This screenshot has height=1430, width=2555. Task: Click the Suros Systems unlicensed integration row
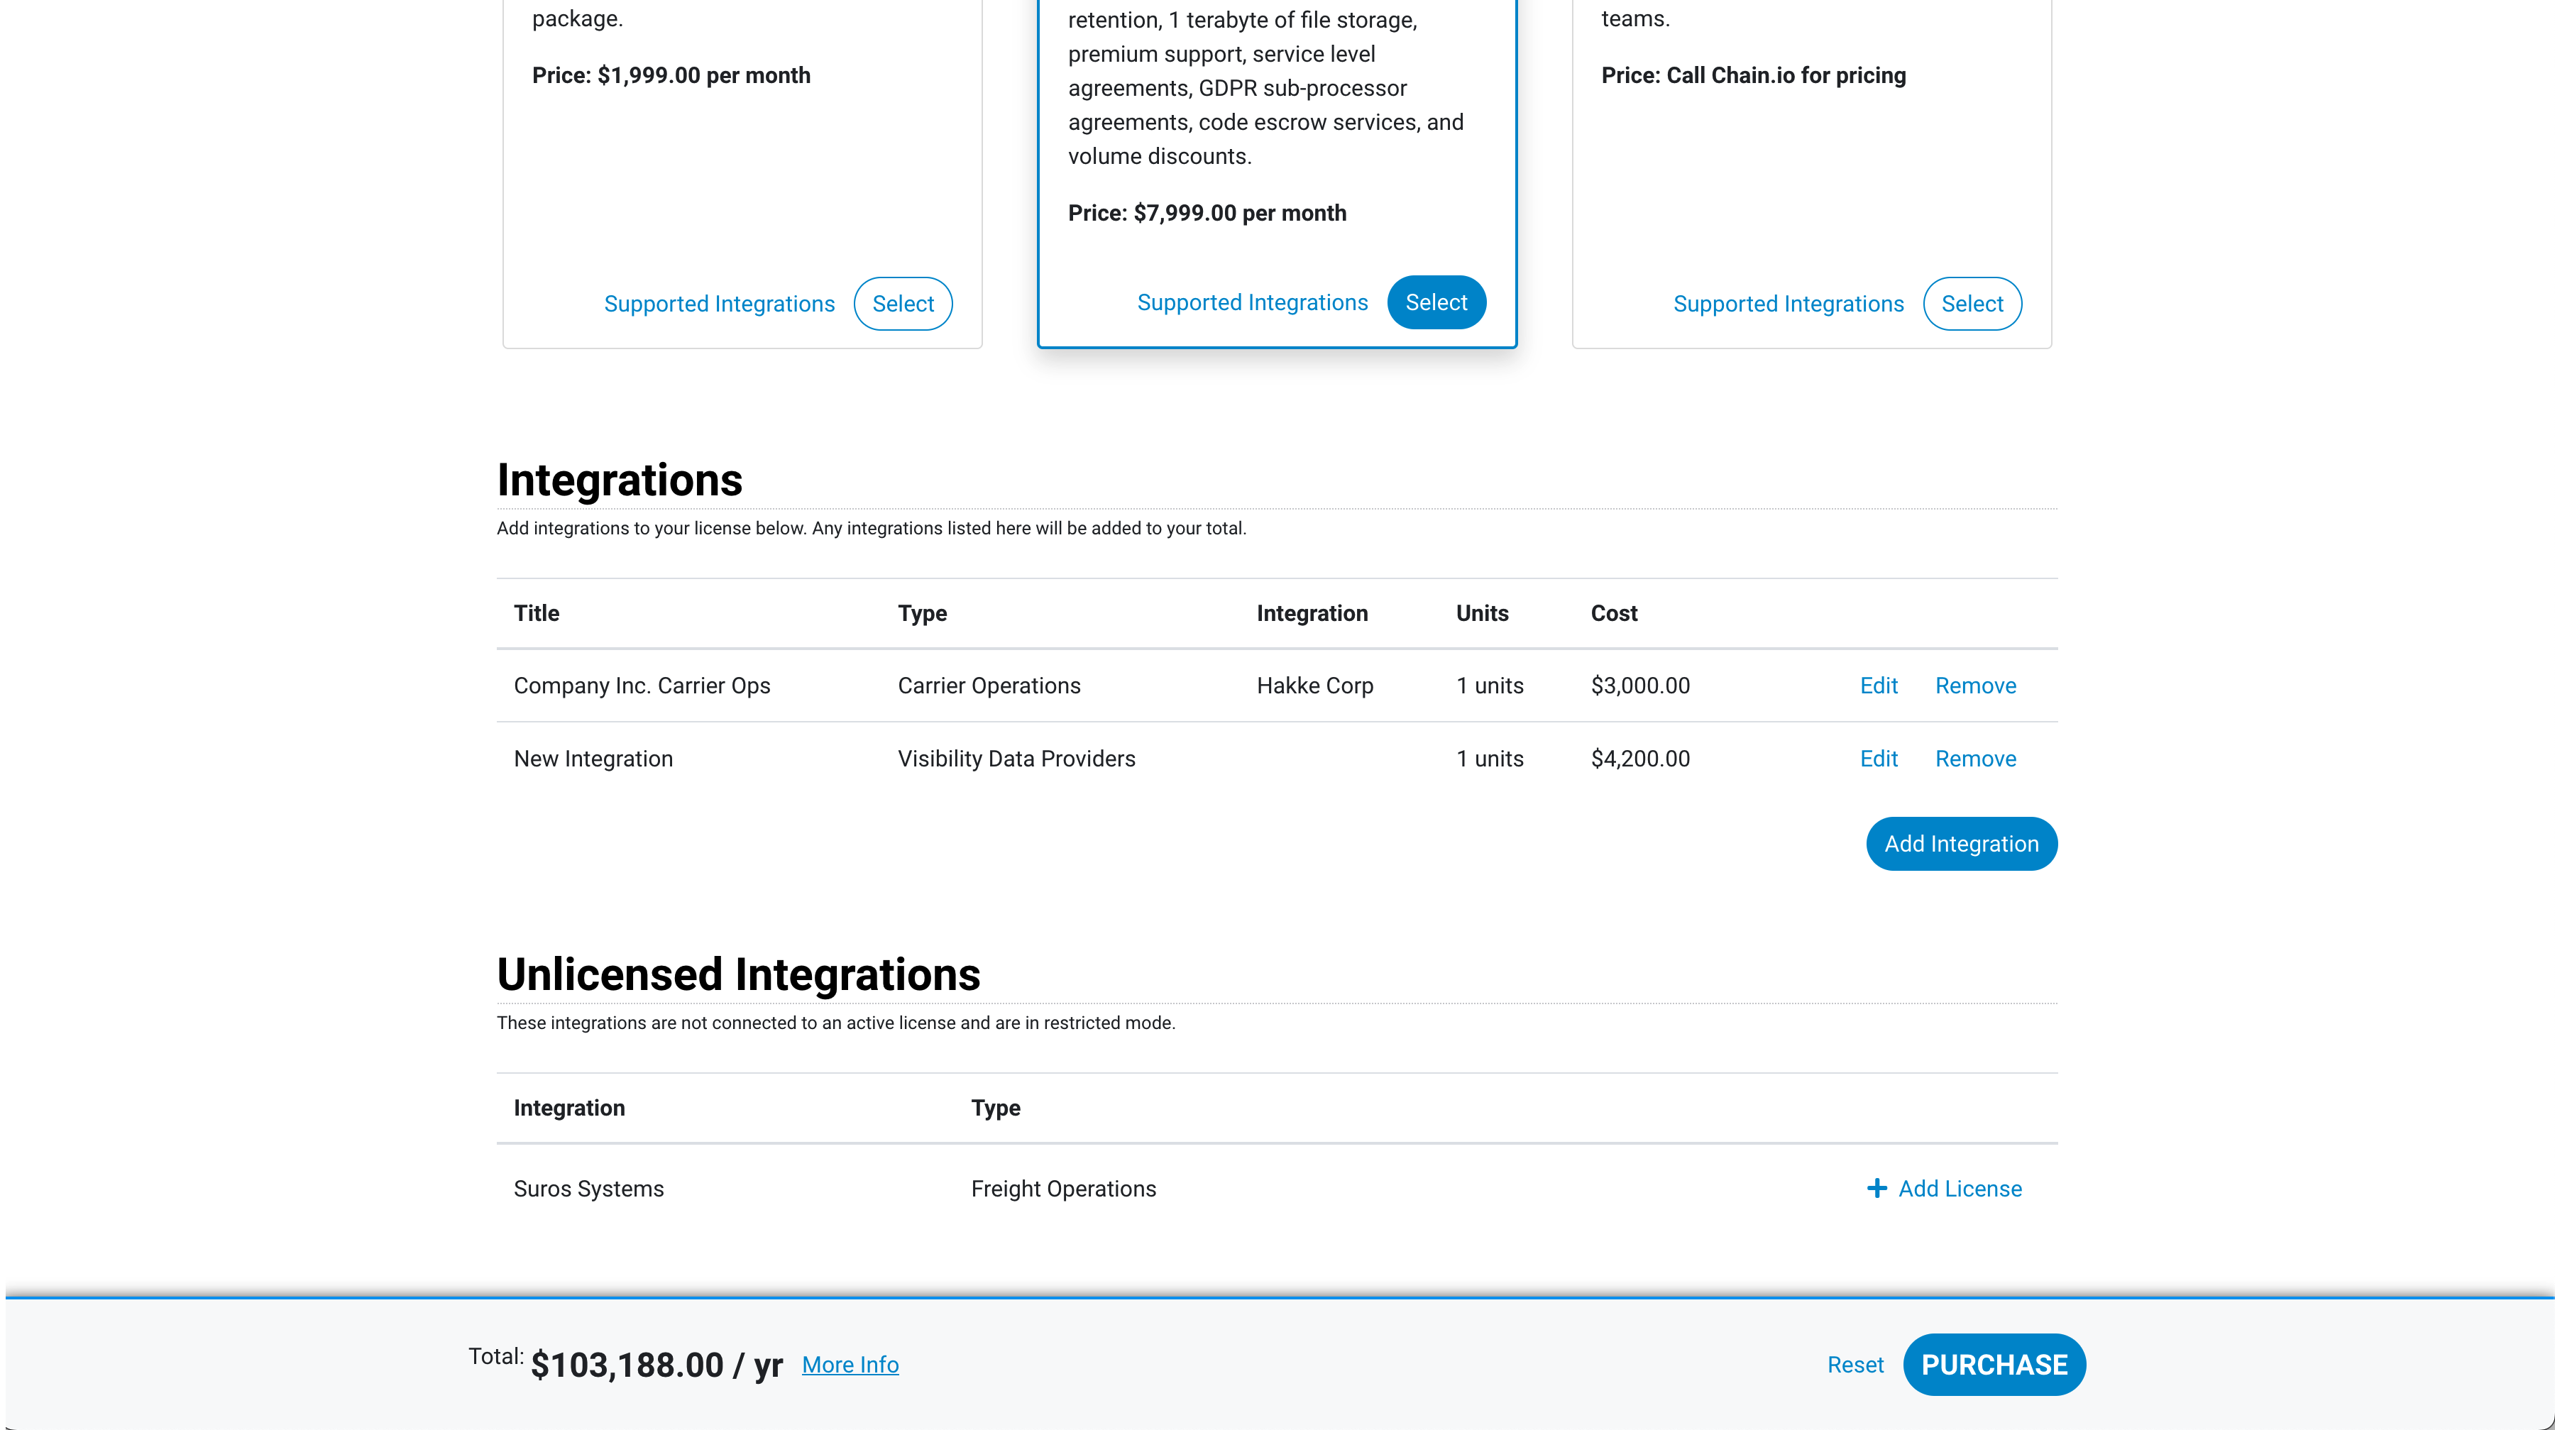(589, 1188)
